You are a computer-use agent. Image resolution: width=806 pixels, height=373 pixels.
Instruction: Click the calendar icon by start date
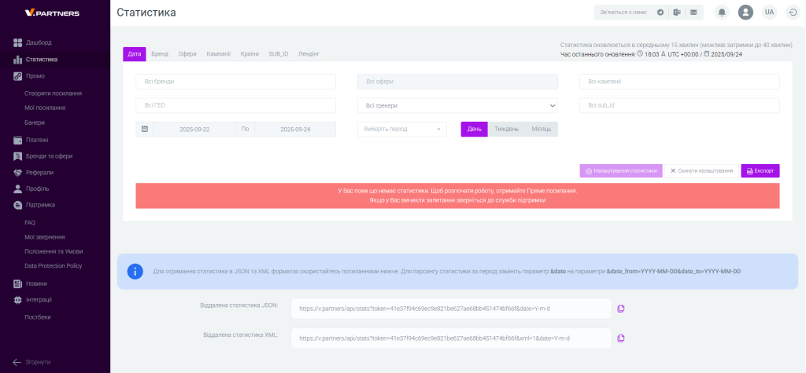(145, 129)
